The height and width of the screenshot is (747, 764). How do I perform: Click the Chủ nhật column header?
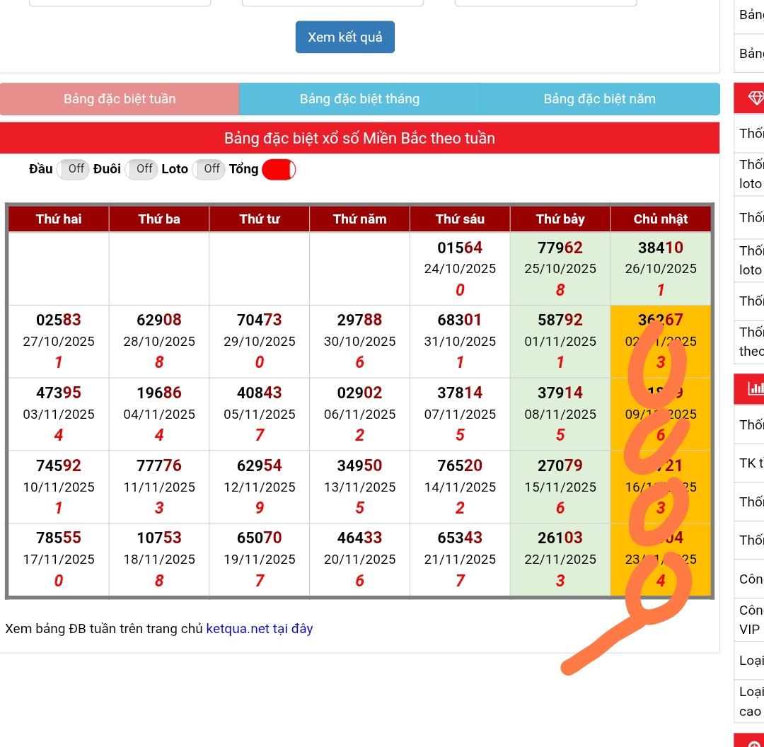[x=661, y=219]
